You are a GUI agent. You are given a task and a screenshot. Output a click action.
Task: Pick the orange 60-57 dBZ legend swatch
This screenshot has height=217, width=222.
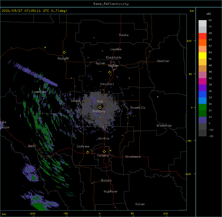coord(202,43)
